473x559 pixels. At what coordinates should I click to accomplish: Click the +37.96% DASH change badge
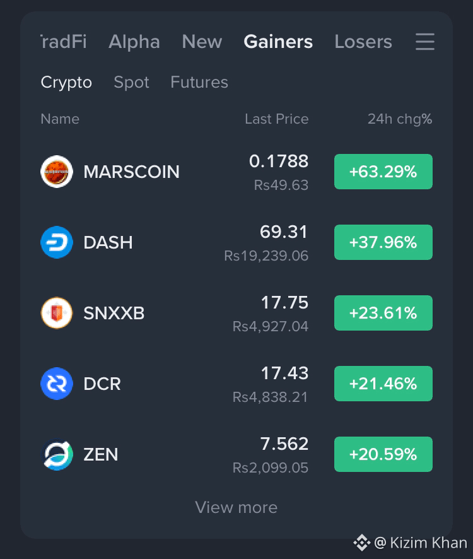383,242
